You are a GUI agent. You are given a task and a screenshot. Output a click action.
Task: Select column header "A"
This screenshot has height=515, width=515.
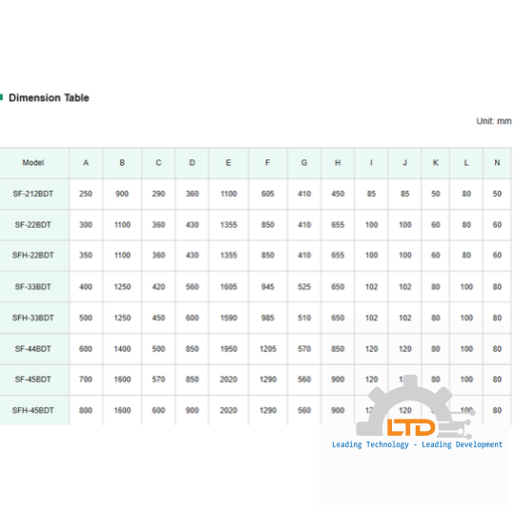(86, 162)
